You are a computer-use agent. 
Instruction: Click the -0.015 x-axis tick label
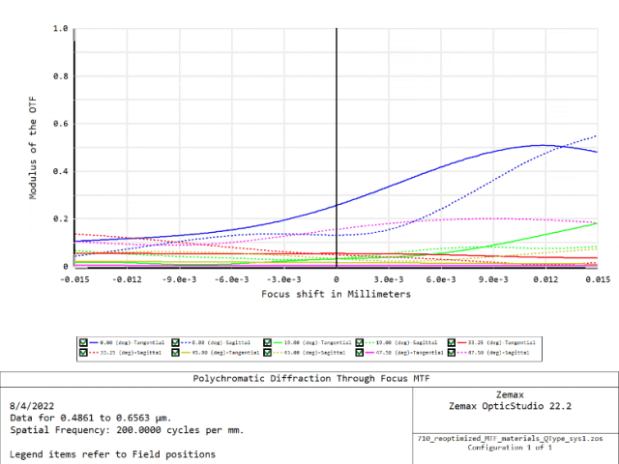(74, 279)
